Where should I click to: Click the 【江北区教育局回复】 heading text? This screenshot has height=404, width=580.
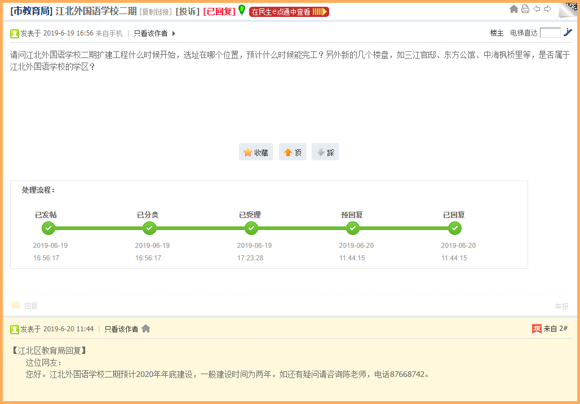point(49,350)
